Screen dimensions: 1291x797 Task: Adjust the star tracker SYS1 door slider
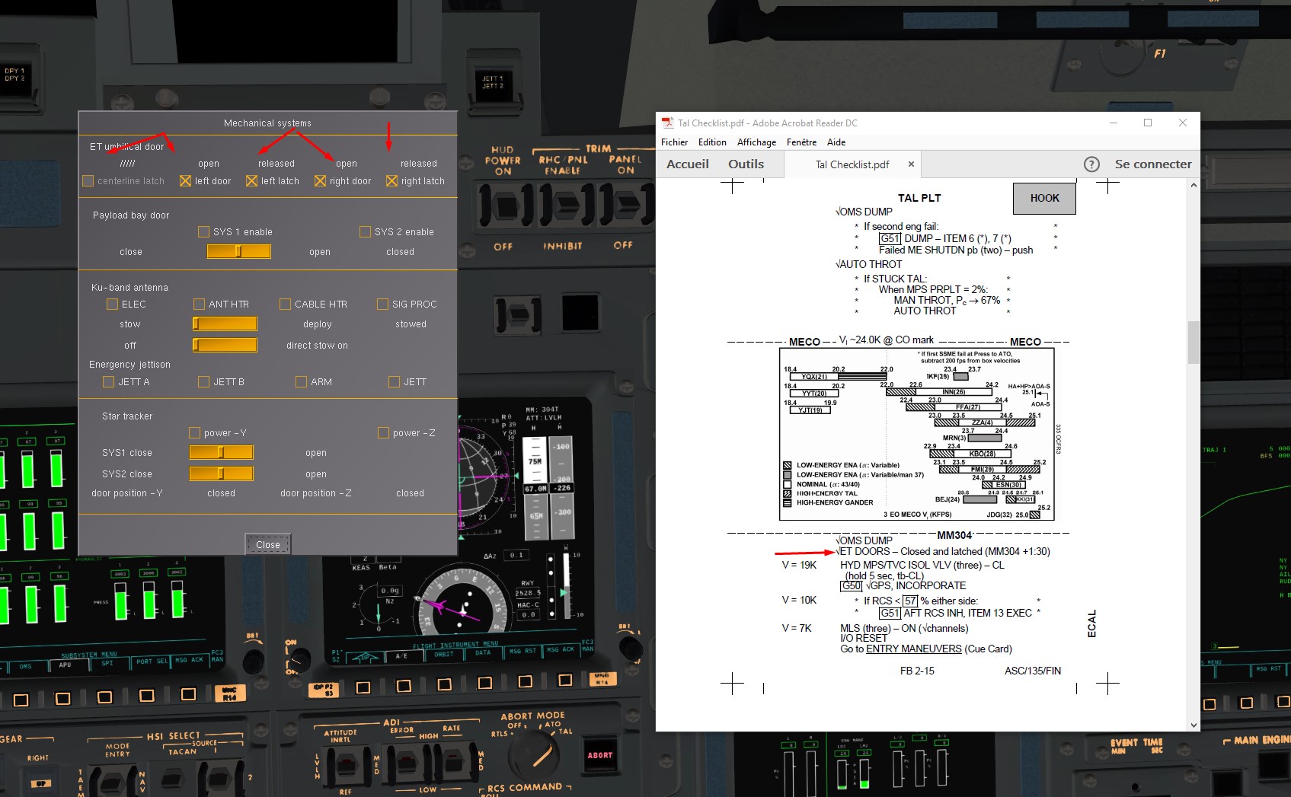pos(221,452)
